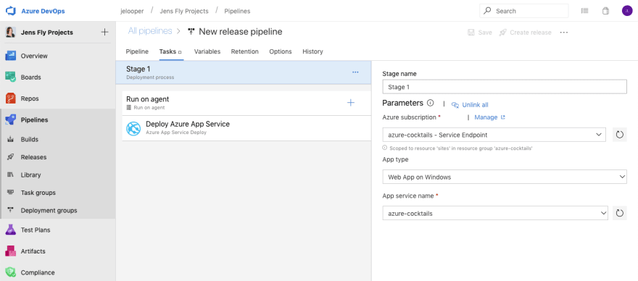Click the Jens Fly Projects avatar picture
This screenshot has width=638, height=281.
(x=10, y=32)
